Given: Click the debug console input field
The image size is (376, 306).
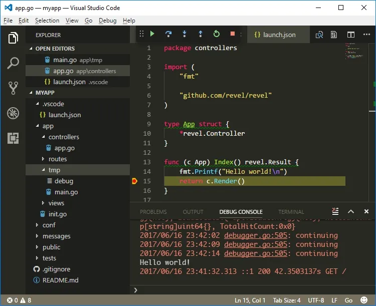Looking at the screenshot, I should click(251, 290).
